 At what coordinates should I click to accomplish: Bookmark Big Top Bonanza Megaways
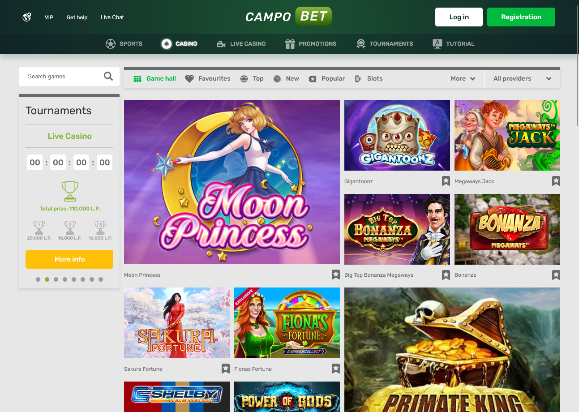pyautogui.click(x=446, y=275)
